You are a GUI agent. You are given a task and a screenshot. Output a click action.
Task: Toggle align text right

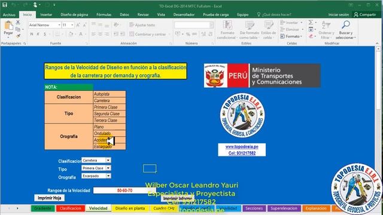pos(107,35)
